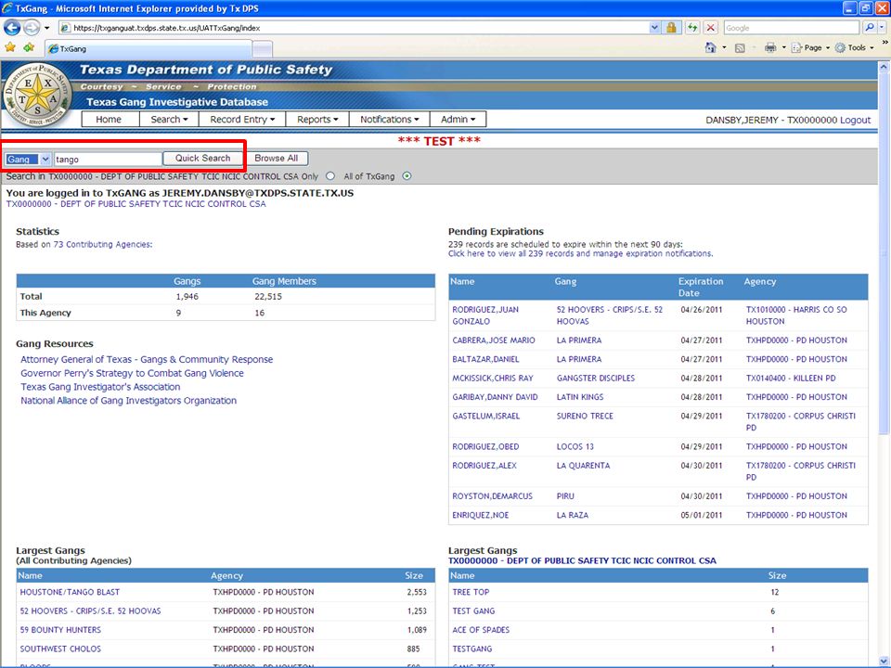Open the Admin menu
Viewport: 891px width, 668px height.
point(458,120)
